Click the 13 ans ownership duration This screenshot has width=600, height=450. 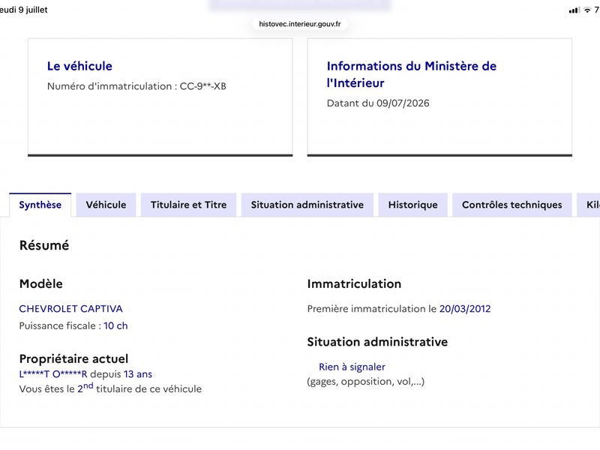click(138, 374)
